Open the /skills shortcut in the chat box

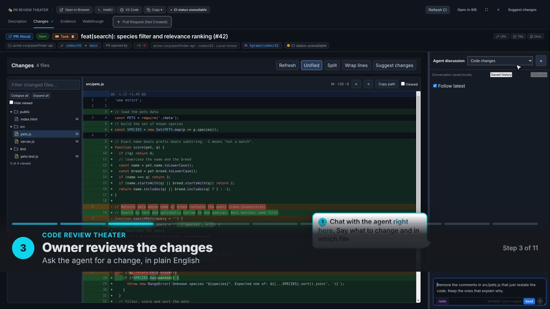coord(442,301)
